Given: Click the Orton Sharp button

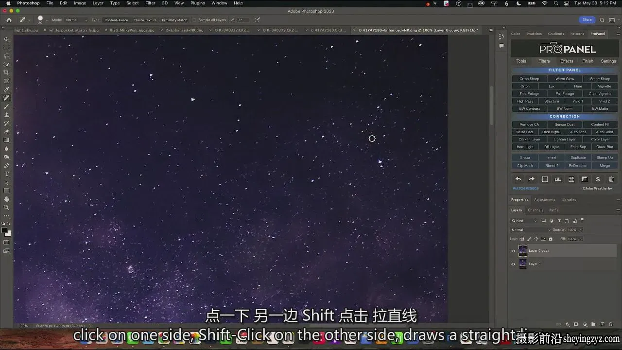Looking at the screenshot, I should pyautogui.click(x=529, y=79).
